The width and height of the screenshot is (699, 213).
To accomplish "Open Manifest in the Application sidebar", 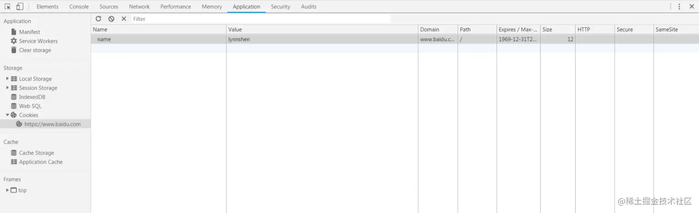I will point(30,32).
